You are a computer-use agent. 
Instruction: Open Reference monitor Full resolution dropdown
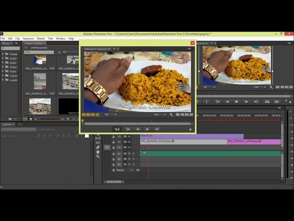pos(160,115)
